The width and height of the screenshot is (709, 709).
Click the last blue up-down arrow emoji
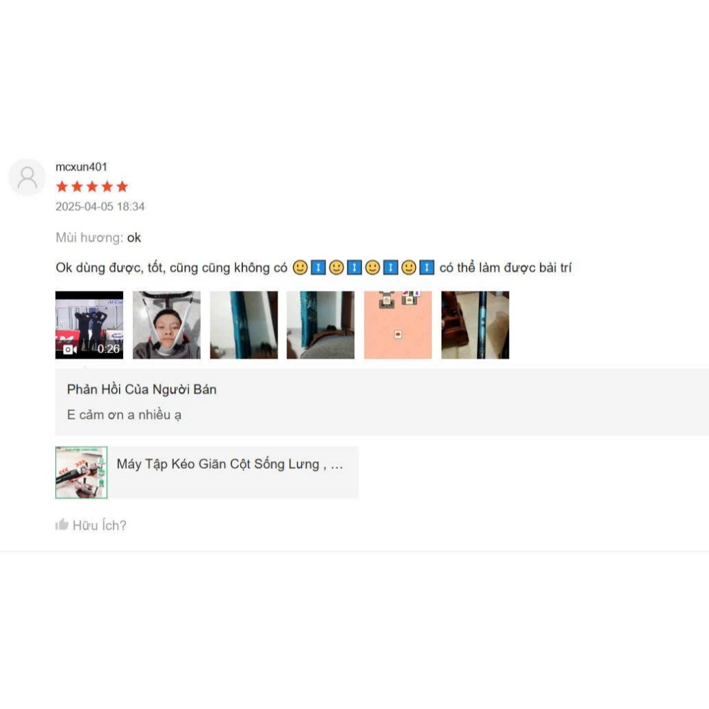[427, 268]
